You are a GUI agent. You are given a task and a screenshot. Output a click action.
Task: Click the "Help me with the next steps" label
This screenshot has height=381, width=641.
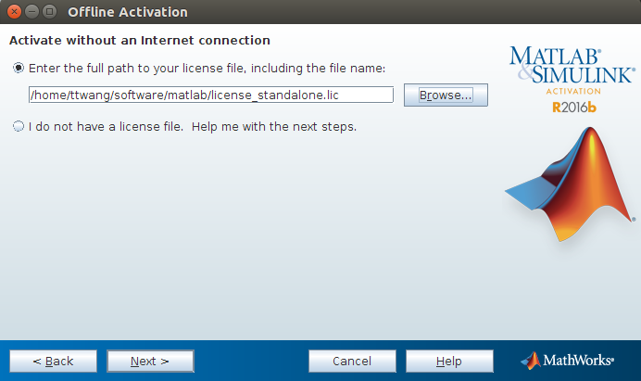[274, 127]
